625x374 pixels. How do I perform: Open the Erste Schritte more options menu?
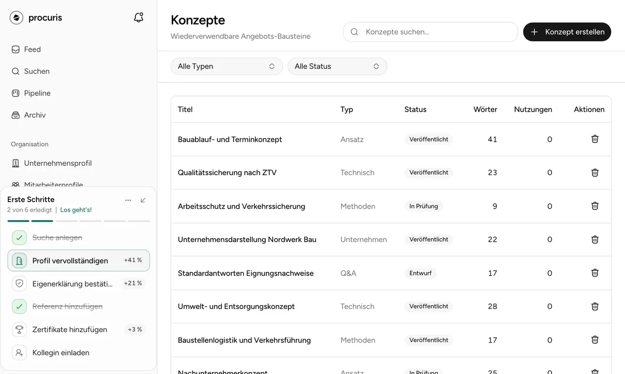click(x=128, y=200)
